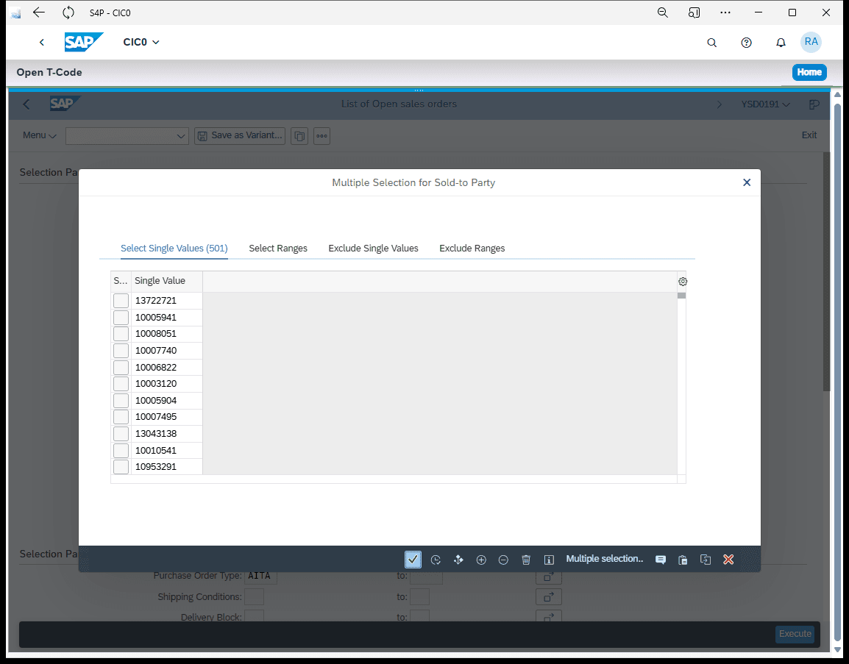849x664 pixels.
Task: Reload the page with the refresh icon
Action: pos(68,13)
